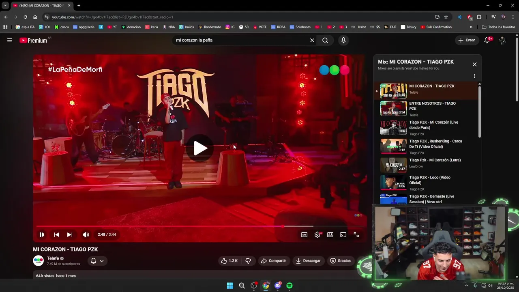Open the Telefe channel name link
The height and width of the screenshot is (292, 519).
53,258
